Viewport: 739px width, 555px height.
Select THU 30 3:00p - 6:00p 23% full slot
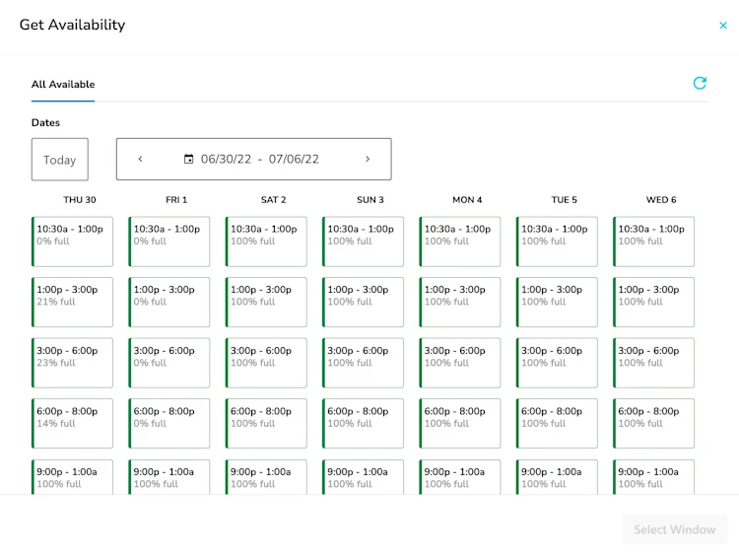coord(72,363)
